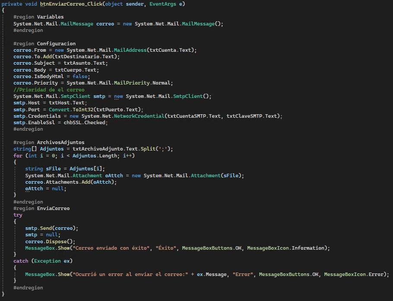
Task: Click the btnEnviarCorreo_Click method name
Action: click(x=71, y=4)
